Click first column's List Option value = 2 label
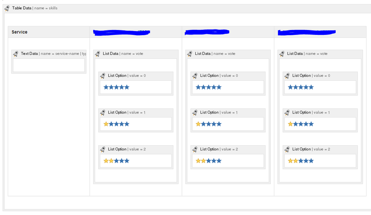The height and width of the screenshot is (215, 371). tap(127, 149)
